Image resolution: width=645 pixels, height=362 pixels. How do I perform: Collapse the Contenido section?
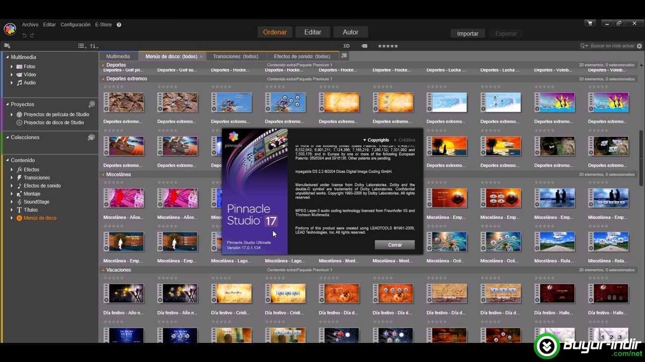click(8, 160)
